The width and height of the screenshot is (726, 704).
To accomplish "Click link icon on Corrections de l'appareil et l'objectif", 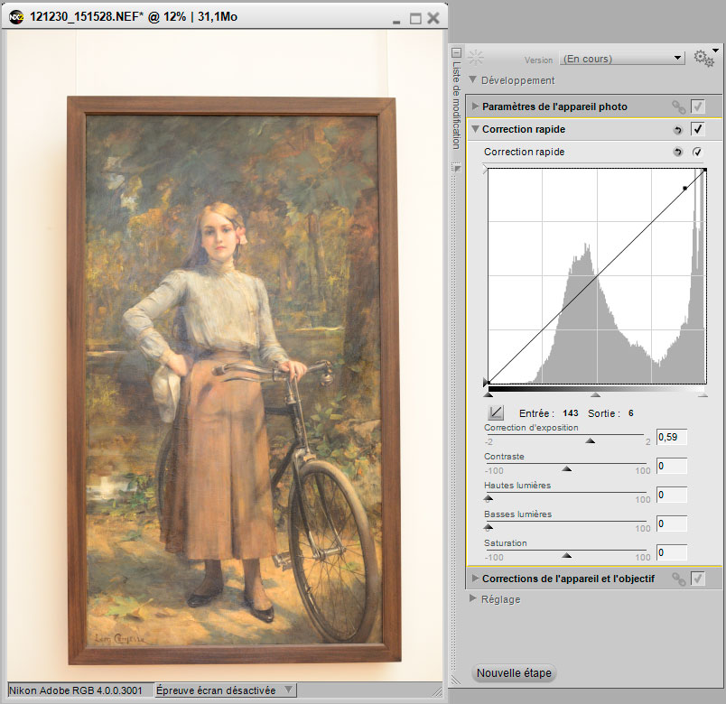I will [678, 579].
